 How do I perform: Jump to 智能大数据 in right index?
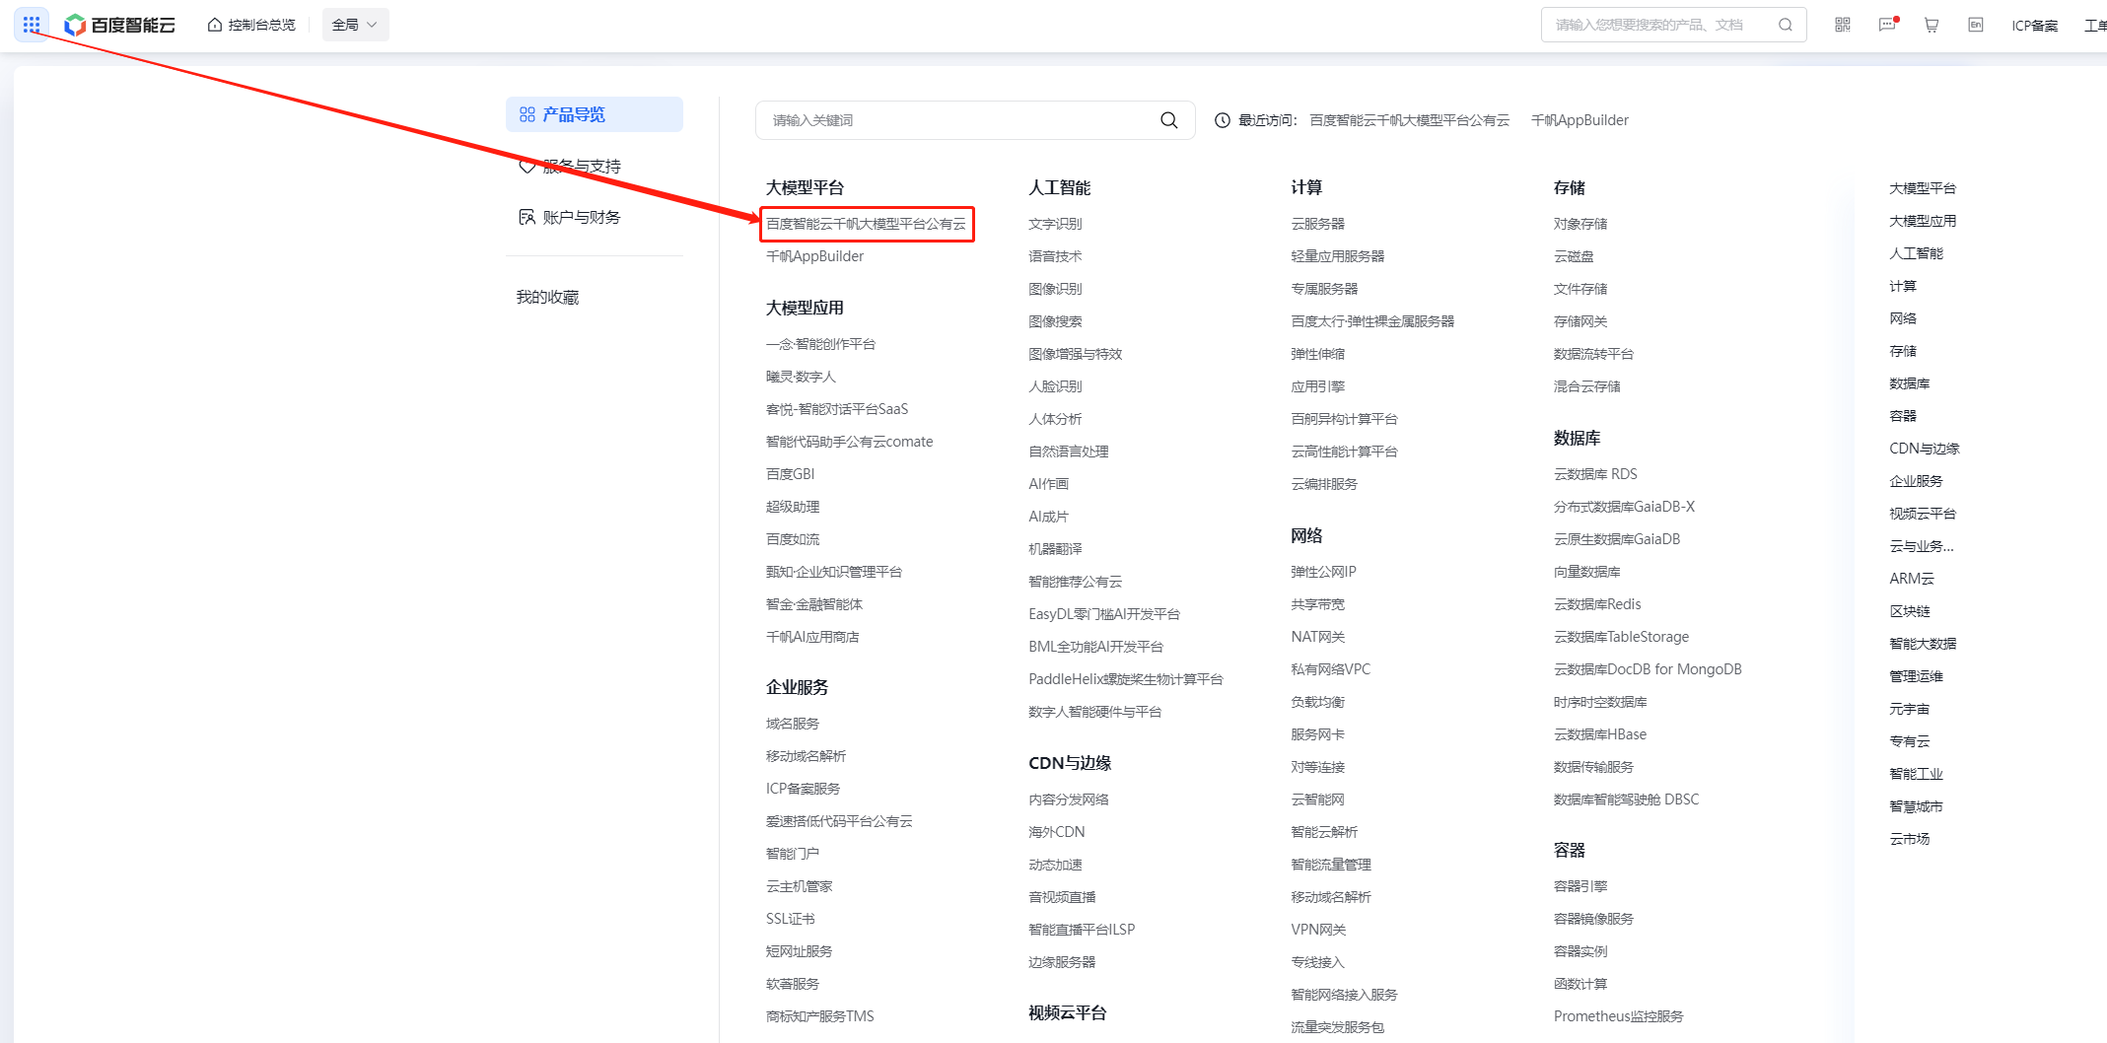pyautogui.click(x=1923, y=644)
